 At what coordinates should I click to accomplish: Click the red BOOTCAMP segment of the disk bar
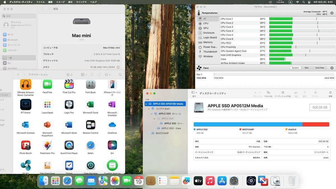(x=316, y=124)
